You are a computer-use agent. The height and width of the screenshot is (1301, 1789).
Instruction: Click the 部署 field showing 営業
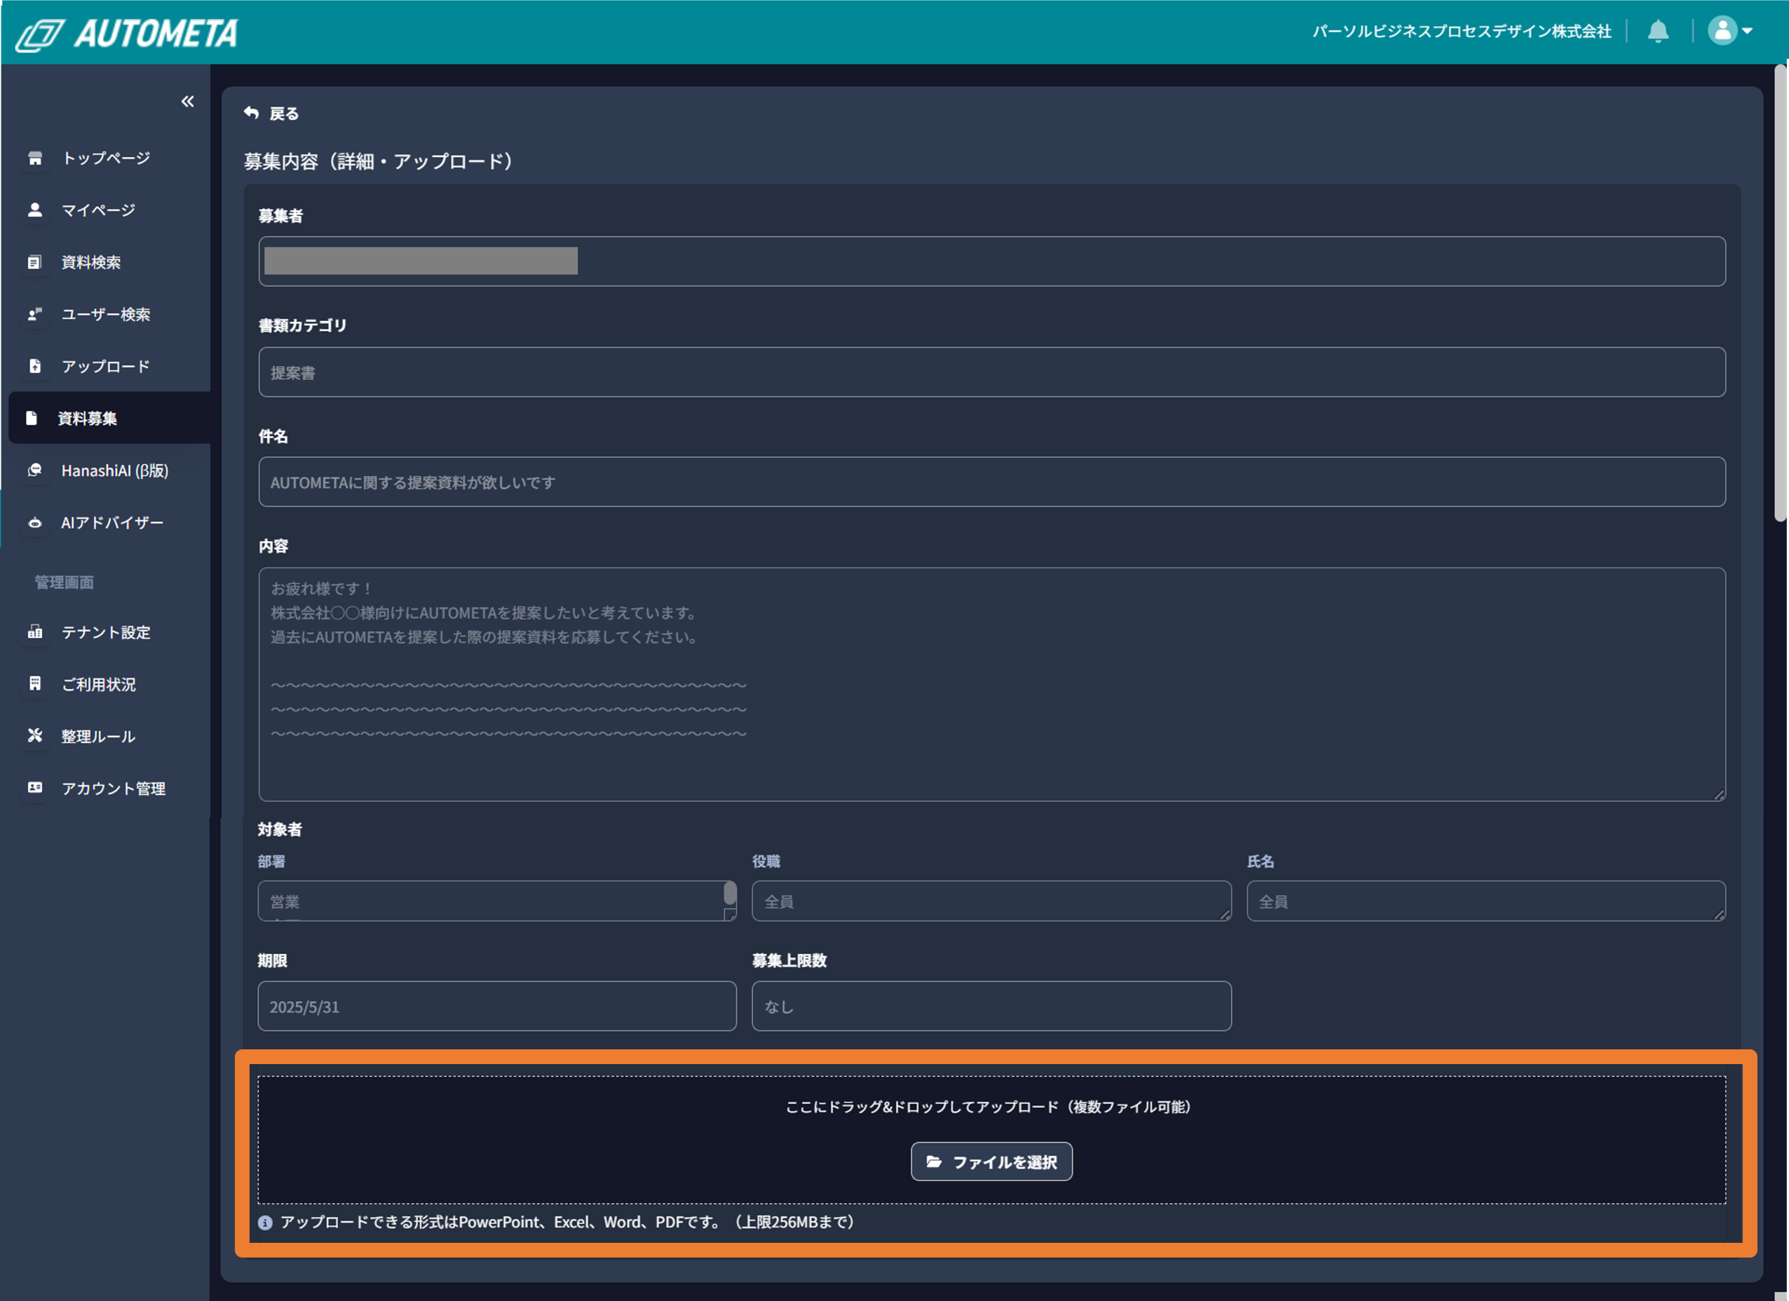497,901
